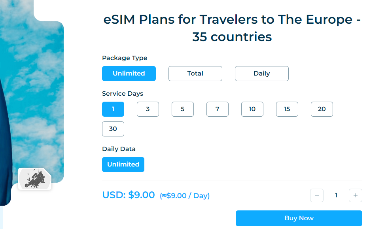Image resolution: width=369 pixels, height=229 pixels.
Task: Click the Europe map SIM card thumbnail
Action: click(35, 179)
